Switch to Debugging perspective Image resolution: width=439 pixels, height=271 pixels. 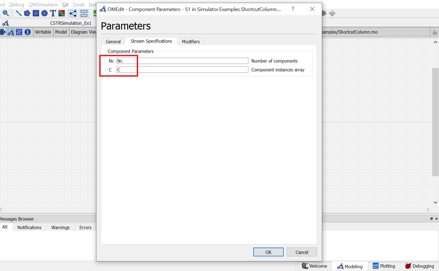click(420, 266)
